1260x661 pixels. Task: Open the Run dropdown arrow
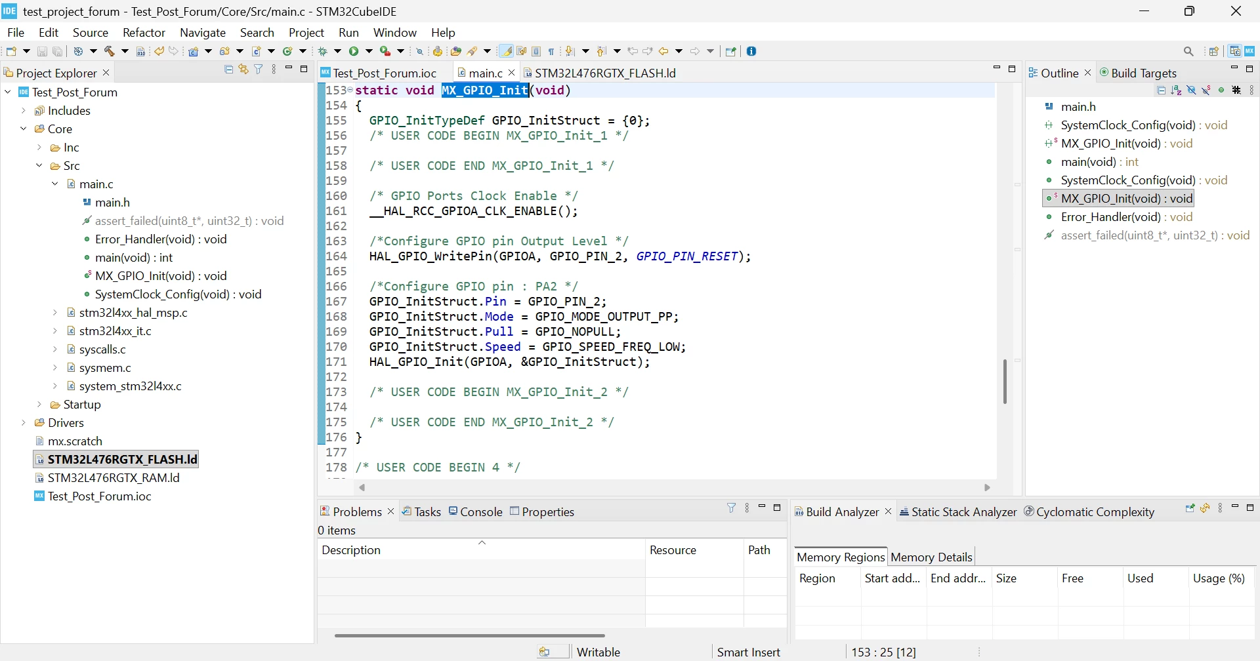[x=369, y=51]
